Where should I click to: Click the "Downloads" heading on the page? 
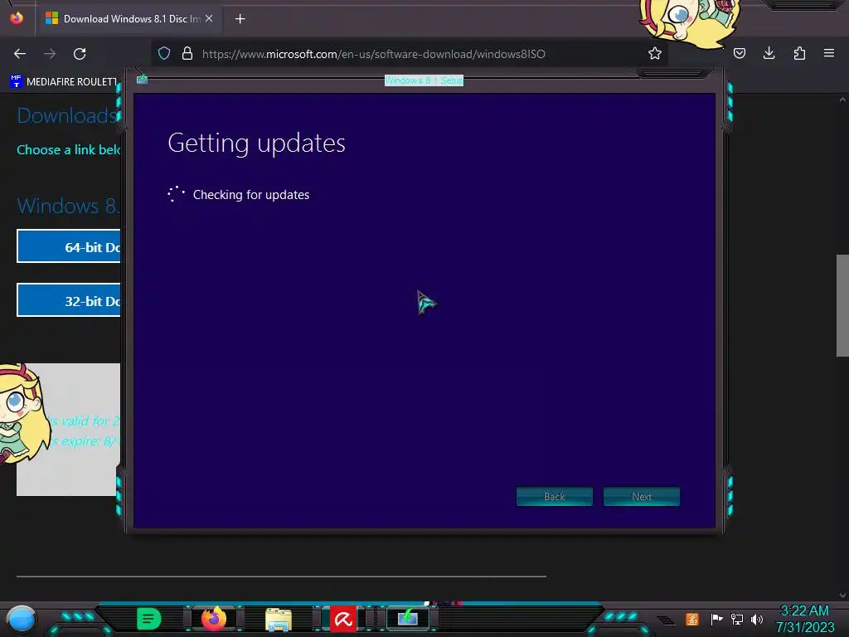68,115
